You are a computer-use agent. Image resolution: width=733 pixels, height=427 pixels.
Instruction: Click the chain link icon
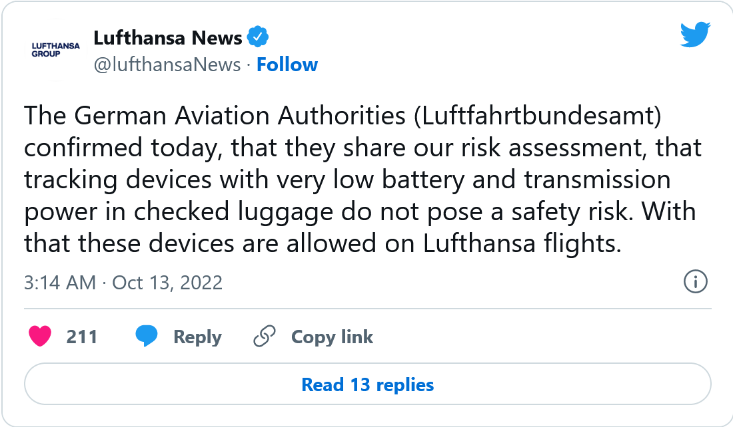(x=265, y=337)
